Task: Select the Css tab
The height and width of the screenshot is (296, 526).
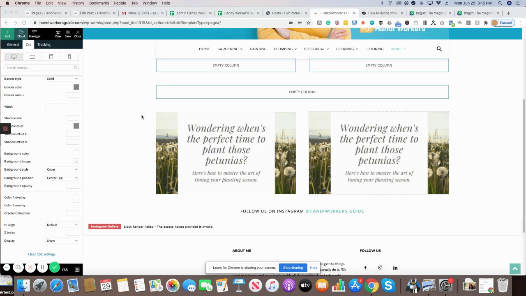Action: click(x=28, y=44)
